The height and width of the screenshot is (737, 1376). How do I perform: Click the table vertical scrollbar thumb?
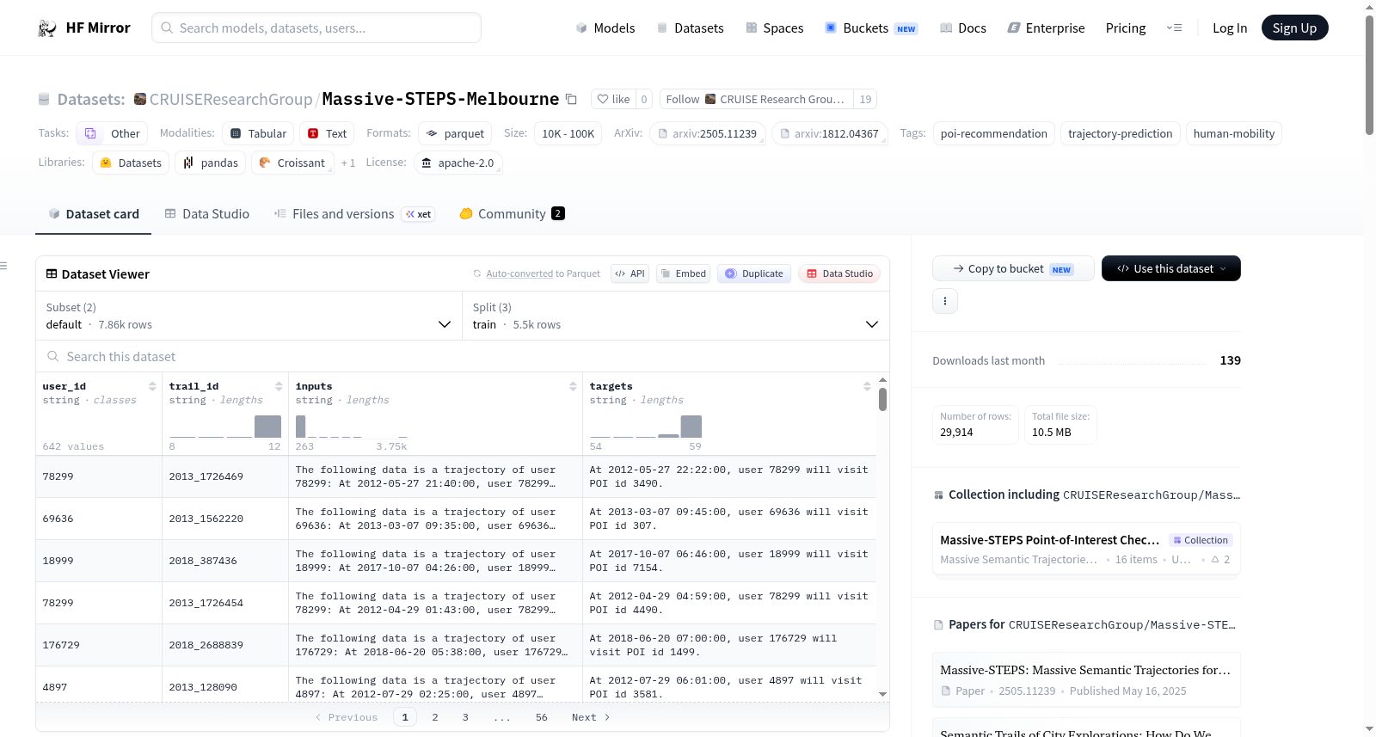pyautogui.click(x=882, y=399)
